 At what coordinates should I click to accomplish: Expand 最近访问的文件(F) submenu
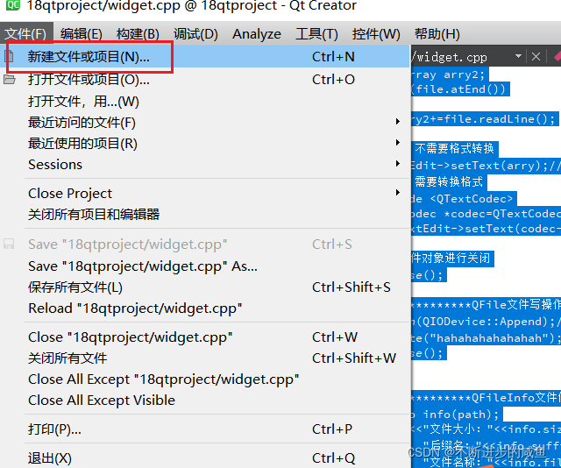point(204,123)
